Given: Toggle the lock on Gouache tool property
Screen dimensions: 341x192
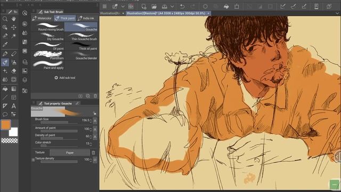Looking at the screenshot, I should coord(95,113).
